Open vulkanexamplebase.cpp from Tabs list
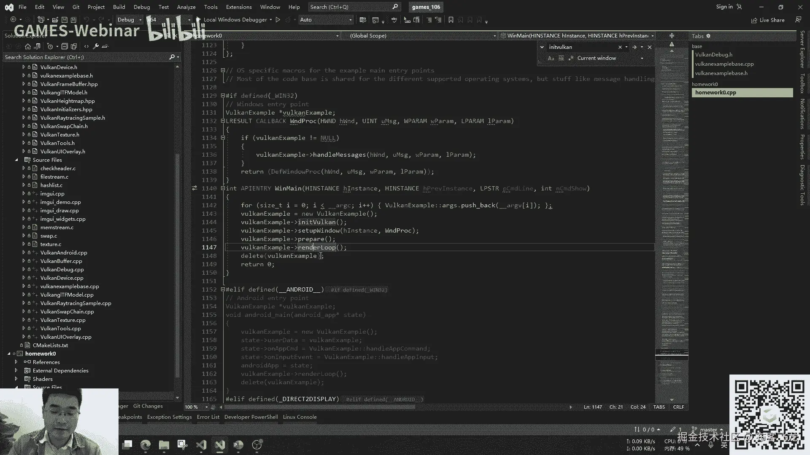Viewport: 810px width, 455px height. [724, 64]
